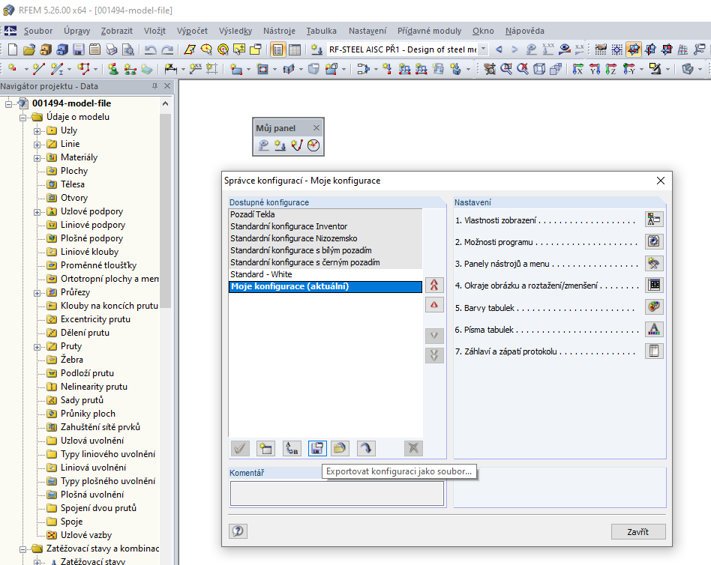Screen dimensions: 711x565
Task: Open the Úpravy menu
Action: coord(76,31)
